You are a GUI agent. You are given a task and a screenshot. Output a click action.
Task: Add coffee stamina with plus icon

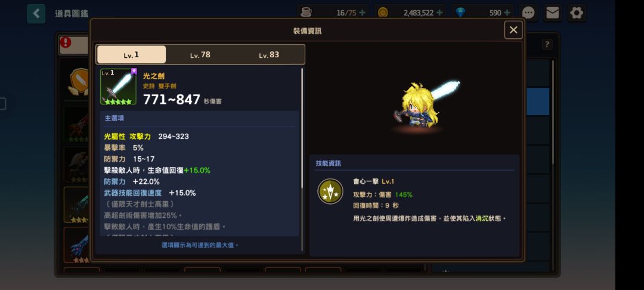click(362, 13)
